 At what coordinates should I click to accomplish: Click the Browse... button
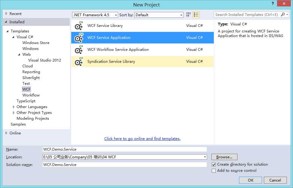(x=224, y=157)
